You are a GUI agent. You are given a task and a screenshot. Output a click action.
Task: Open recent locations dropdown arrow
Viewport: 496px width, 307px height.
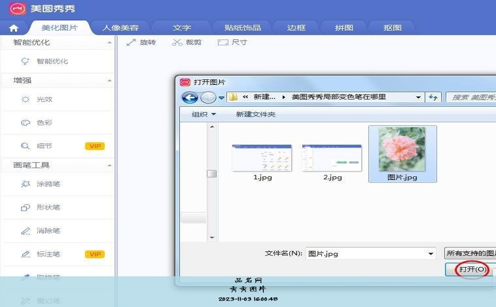click(221, 98)
